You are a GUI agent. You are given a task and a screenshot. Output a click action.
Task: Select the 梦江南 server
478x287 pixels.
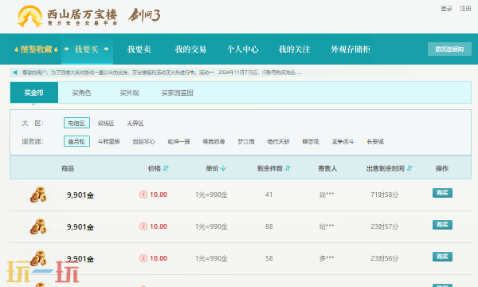pyautogui.click(x=246, y=142)
